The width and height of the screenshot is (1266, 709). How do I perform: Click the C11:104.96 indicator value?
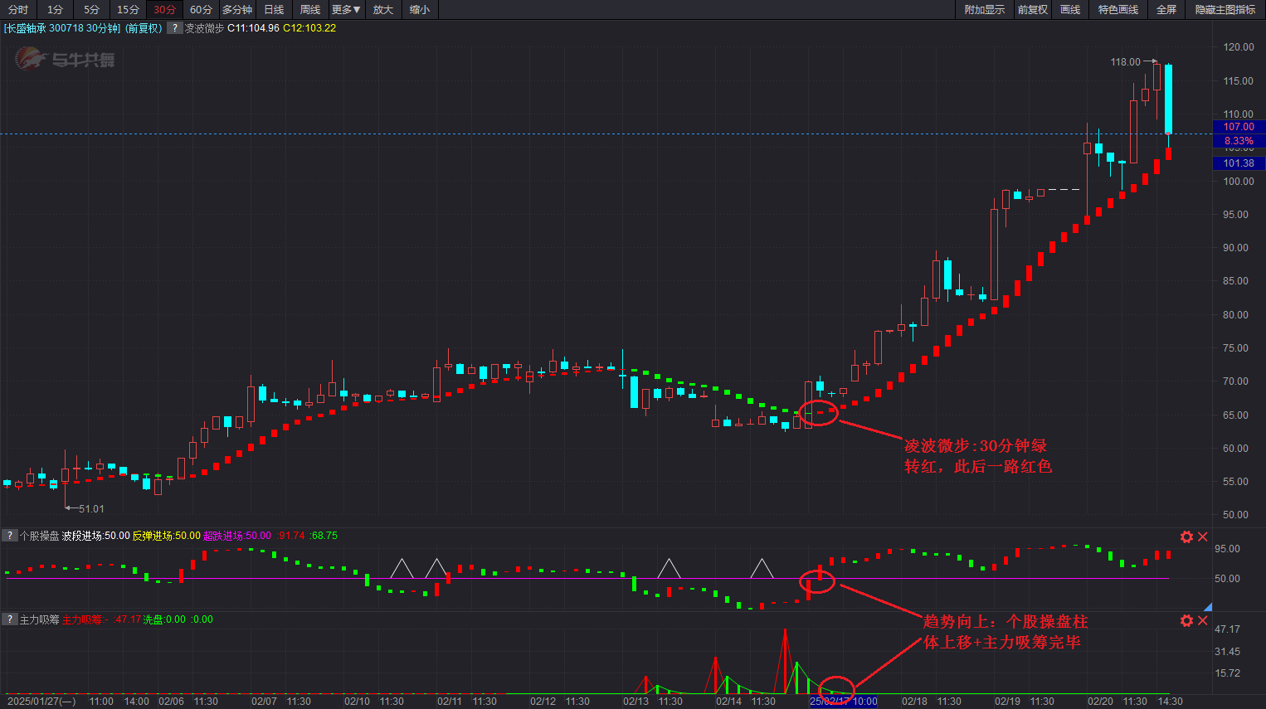(253, 28)
